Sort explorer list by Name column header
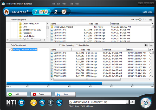 [x=63, y=24]
